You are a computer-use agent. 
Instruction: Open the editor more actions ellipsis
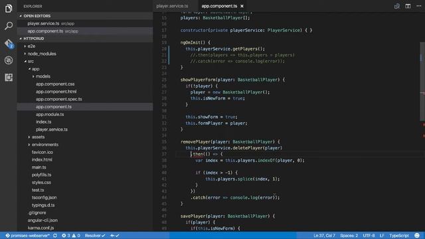(418, 6)
